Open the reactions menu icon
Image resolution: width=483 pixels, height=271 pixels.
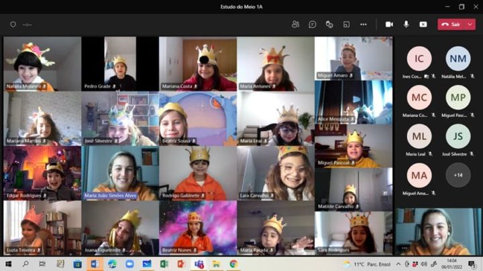(329, 24)
